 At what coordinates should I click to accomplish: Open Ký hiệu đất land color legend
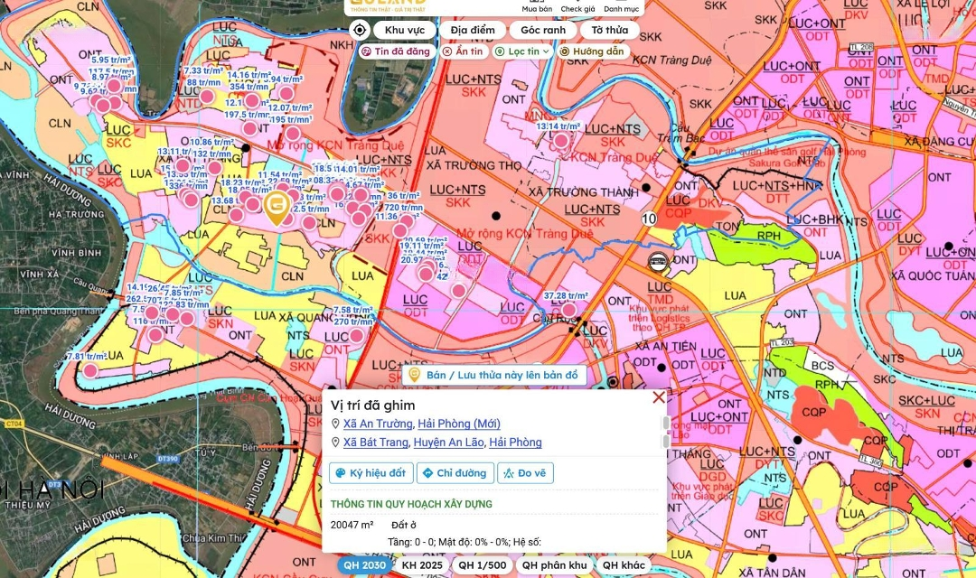click(371, 473)
